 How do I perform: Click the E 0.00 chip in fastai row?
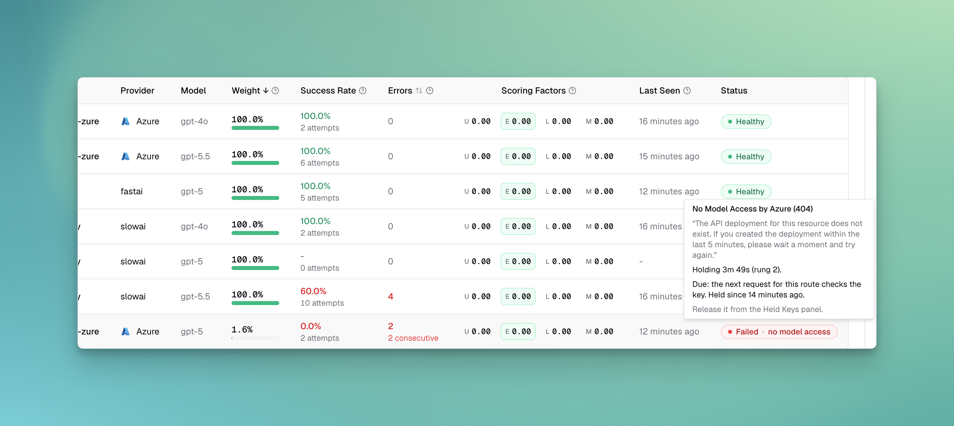click(518, 191)
